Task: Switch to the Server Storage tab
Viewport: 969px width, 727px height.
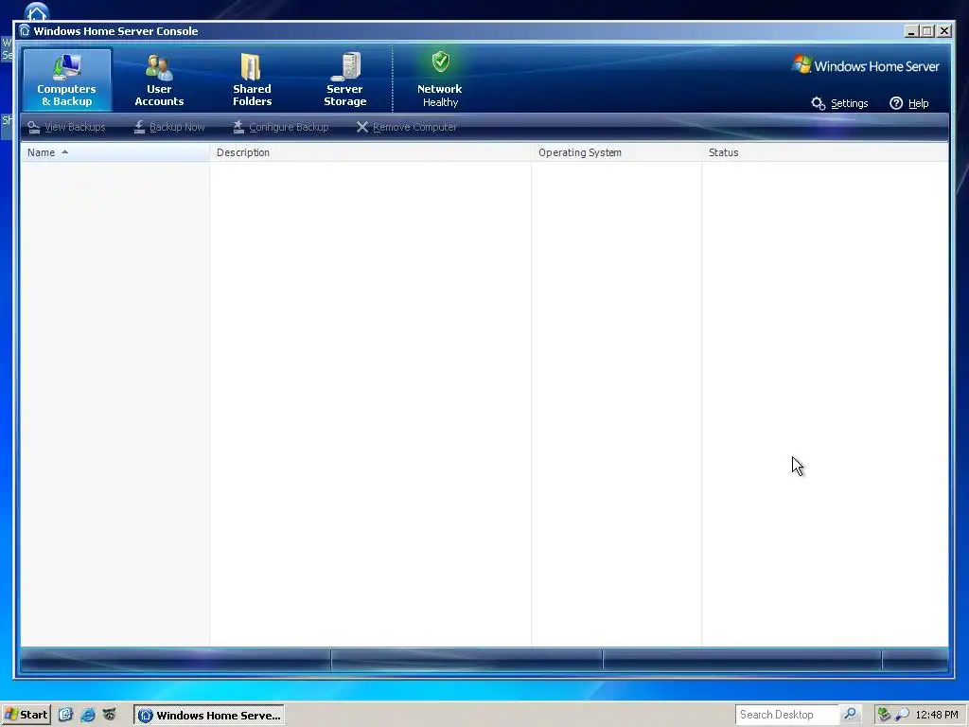Action: point(344,80)
